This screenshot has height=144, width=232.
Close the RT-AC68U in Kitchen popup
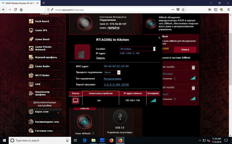click(159, 38)
